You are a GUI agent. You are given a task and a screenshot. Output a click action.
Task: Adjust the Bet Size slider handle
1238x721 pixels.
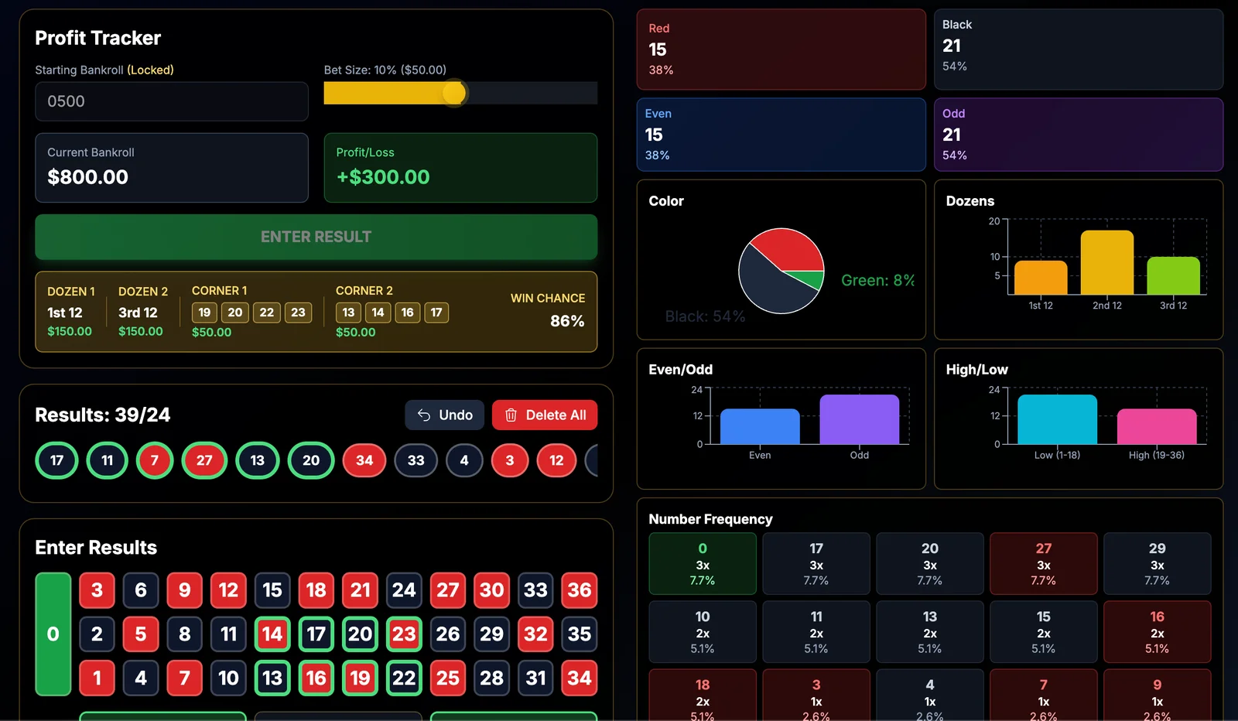454,94
